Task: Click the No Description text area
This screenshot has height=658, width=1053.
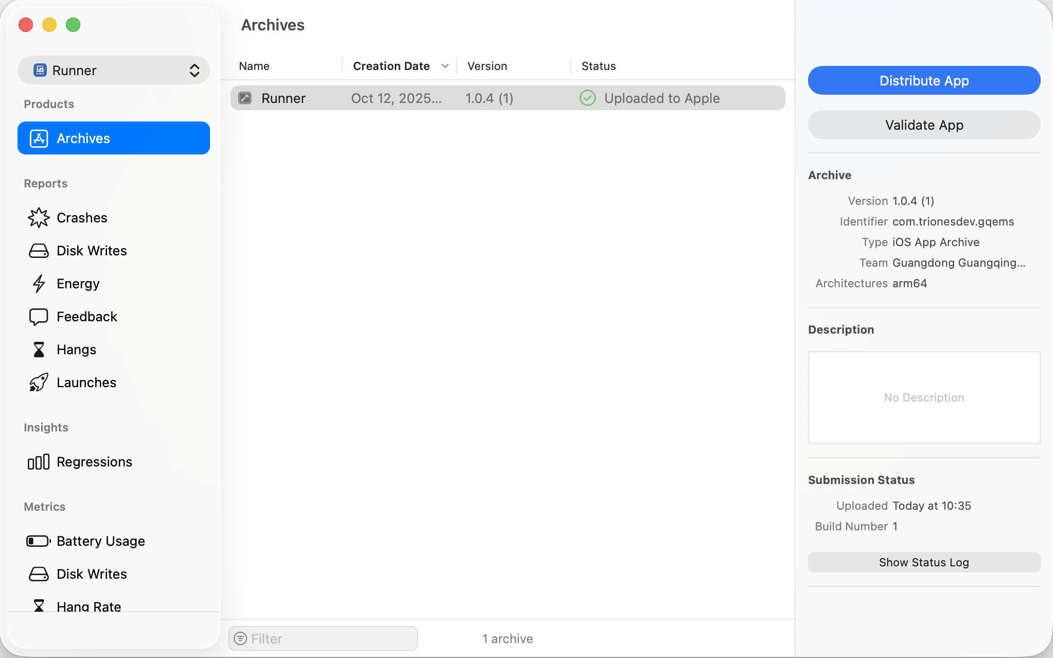Action: [924, 397]
